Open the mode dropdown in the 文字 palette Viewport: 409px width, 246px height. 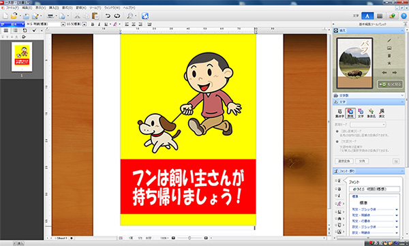point(368,125)
